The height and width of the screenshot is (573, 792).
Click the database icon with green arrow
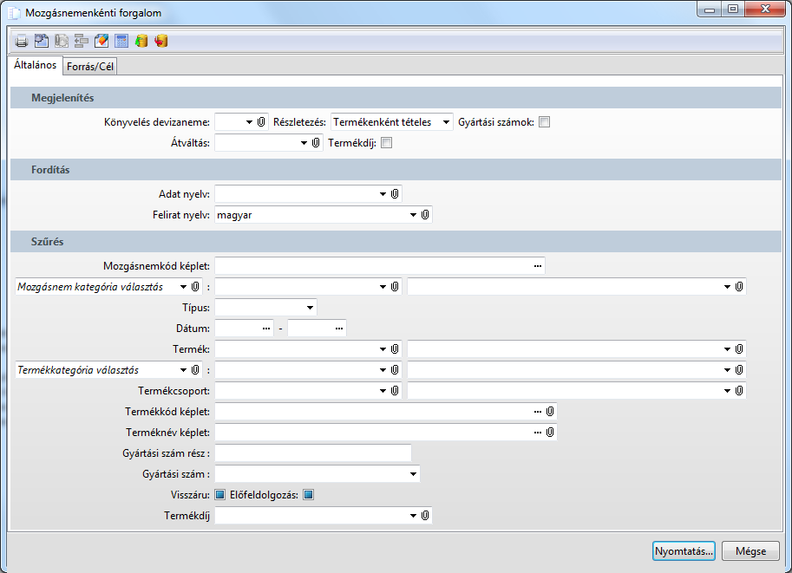141,41
